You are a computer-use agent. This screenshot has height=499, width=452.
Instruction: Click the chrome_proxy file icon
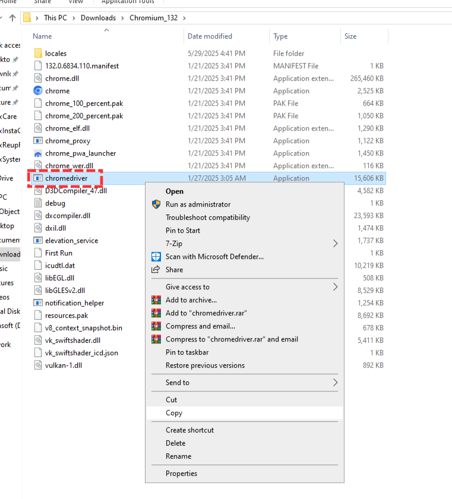38,141
